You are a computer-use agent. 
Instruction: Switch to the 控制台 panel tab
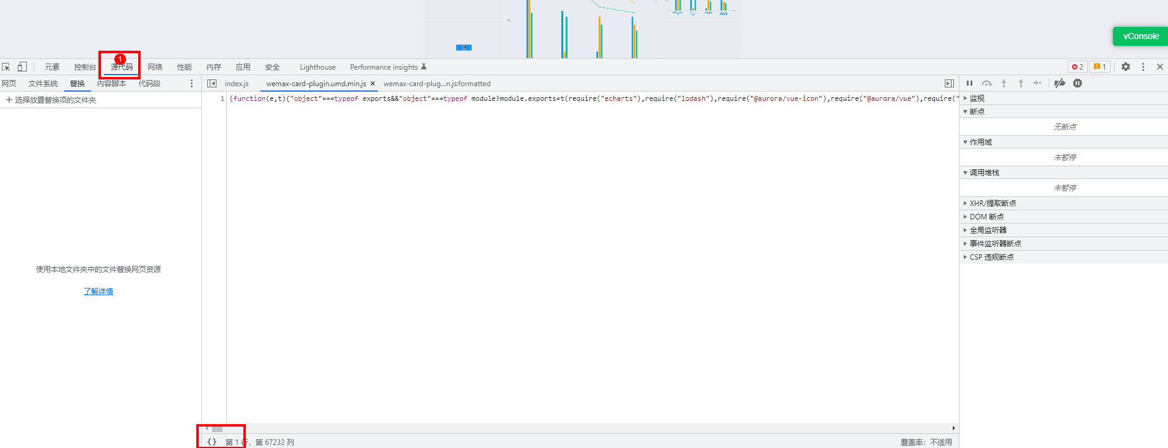point(85,67)
